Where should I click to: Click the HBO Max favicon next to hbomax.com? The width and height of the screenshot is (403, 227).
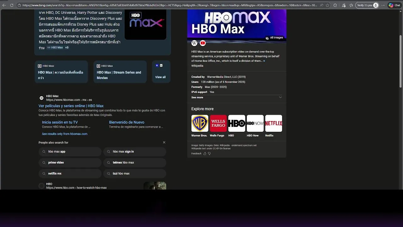[41, 98]
